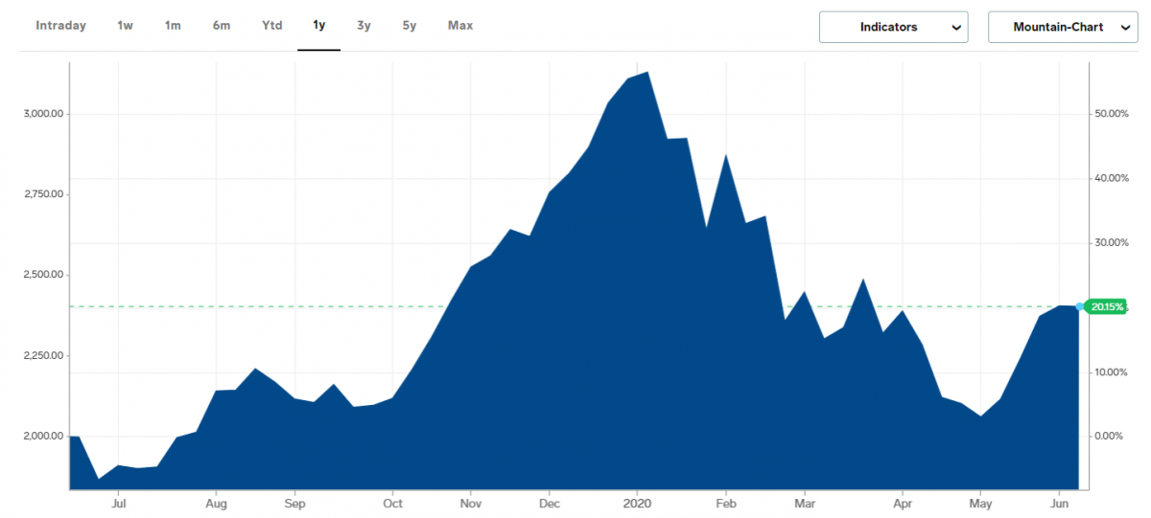This screenshot has height=518, width=1151.
Task: Click the blue endpoint dot on chart
Action: (x=1080, y=307)
